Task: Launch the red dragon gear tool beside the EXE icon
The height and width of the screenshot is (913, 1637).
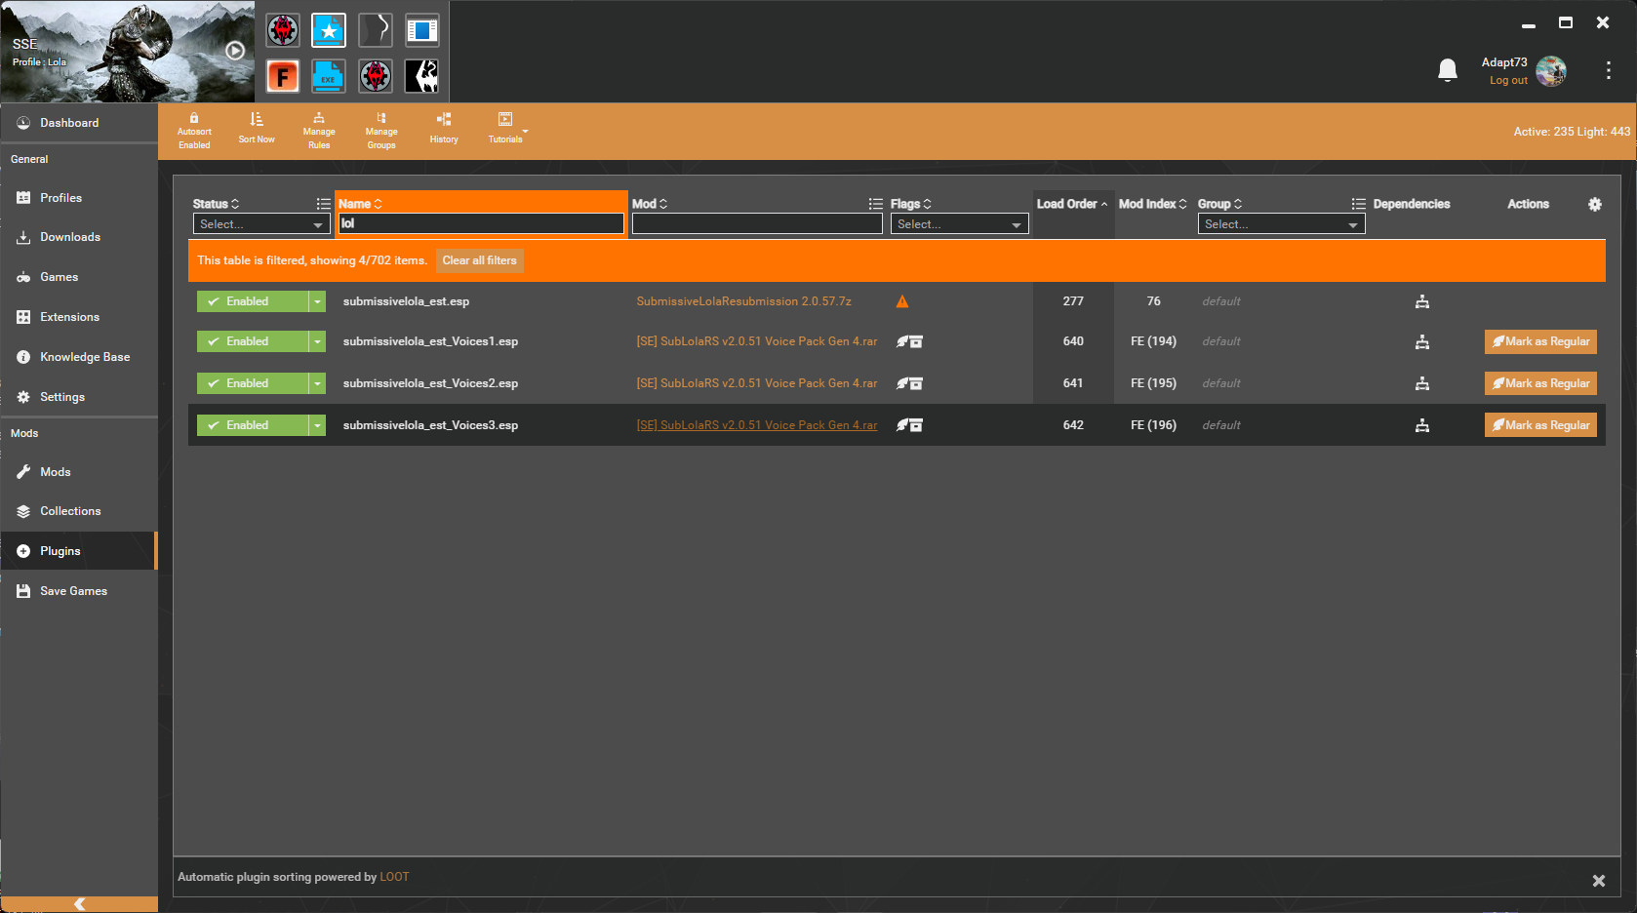Action: coord(376,76)
